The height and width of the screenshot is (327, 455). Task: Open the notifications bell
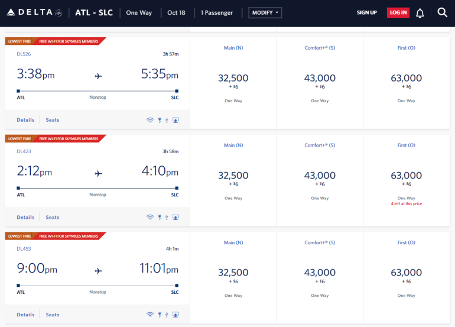(420, 13)
